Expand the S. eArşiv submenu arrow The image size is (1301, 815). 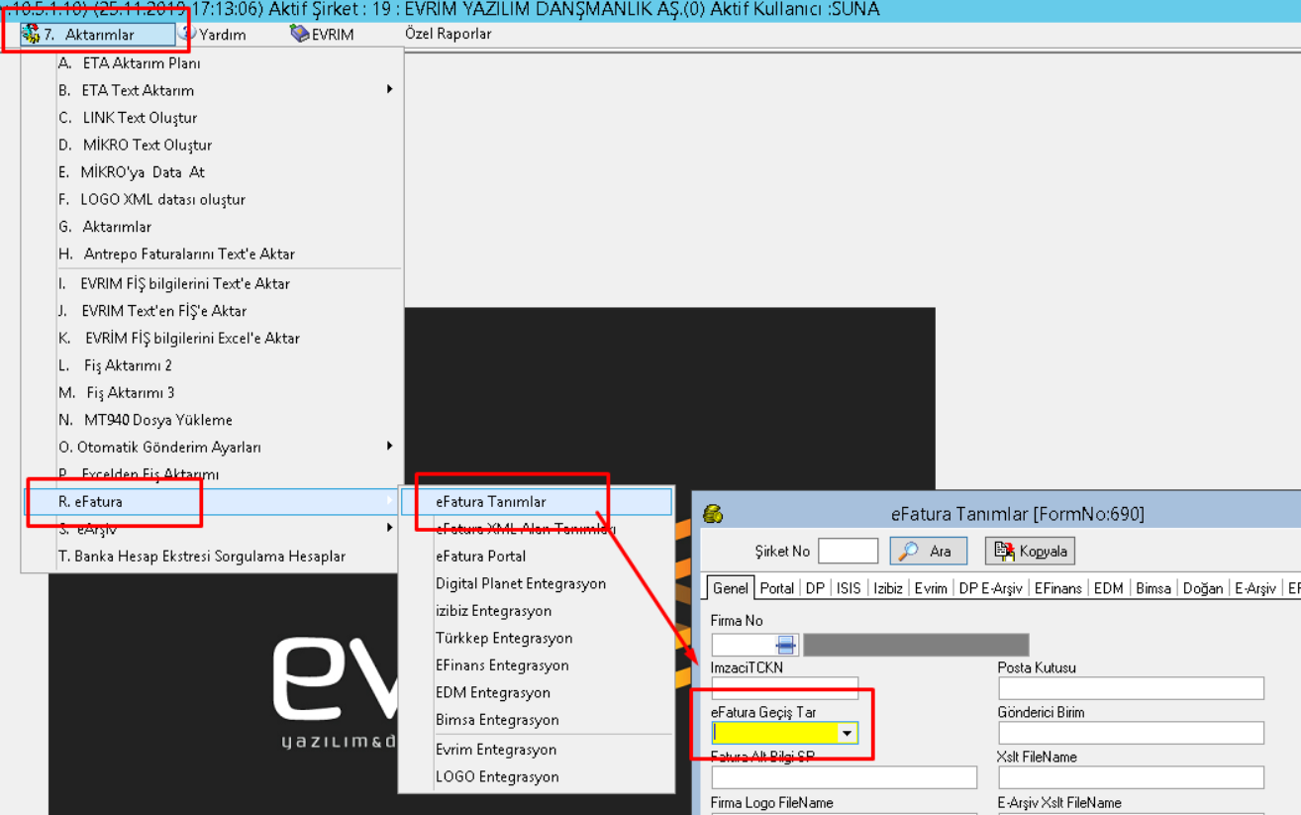(x=390, y=529)
